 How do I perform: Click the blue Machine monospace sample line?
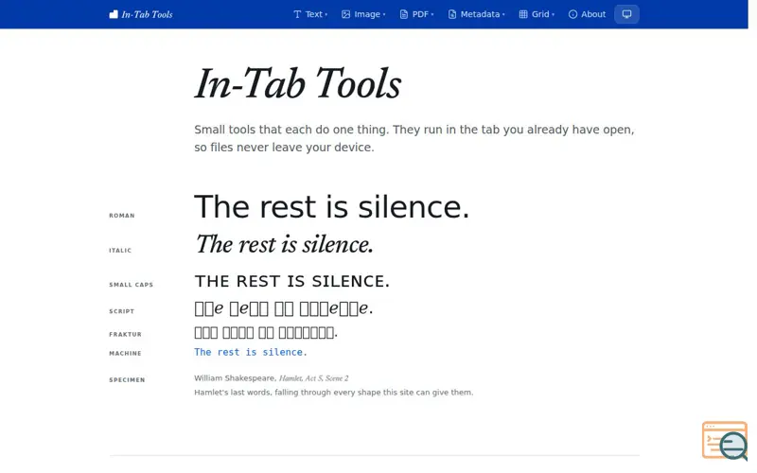pos(251,352)
